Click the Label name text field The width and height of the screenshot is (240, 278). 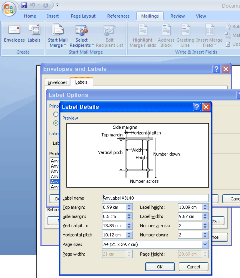coord(155,198)
